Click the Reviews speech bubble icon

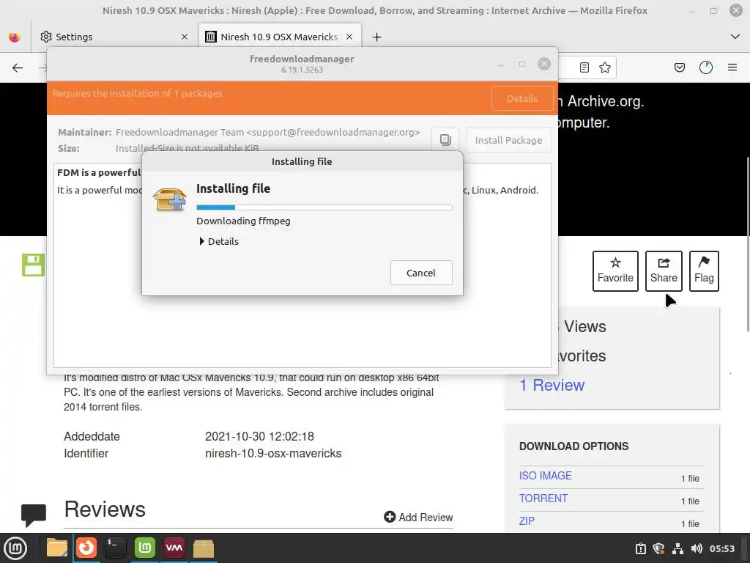tap(34, 515)
